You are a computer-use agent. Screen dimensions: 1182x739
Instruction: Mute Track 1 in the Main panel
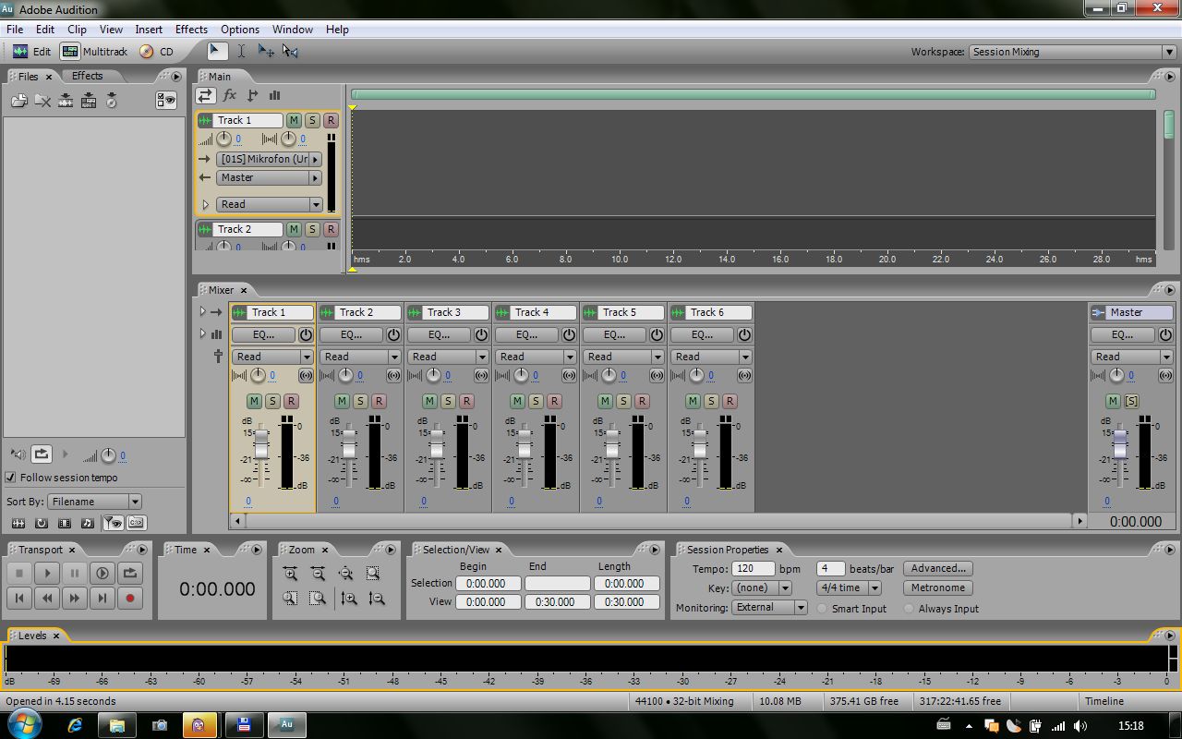294,120
